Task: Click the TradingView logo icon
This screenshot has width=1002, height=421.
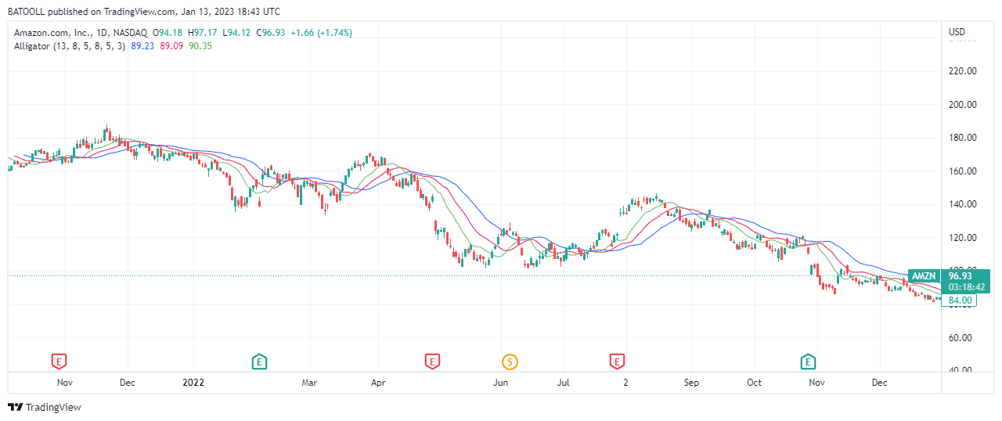Action: point(15,407)
